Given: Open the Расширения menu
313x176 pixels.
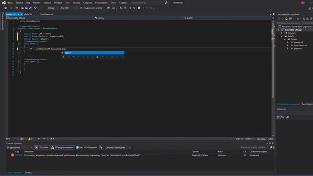Looking at the screenshot, I should coord(101,3).
